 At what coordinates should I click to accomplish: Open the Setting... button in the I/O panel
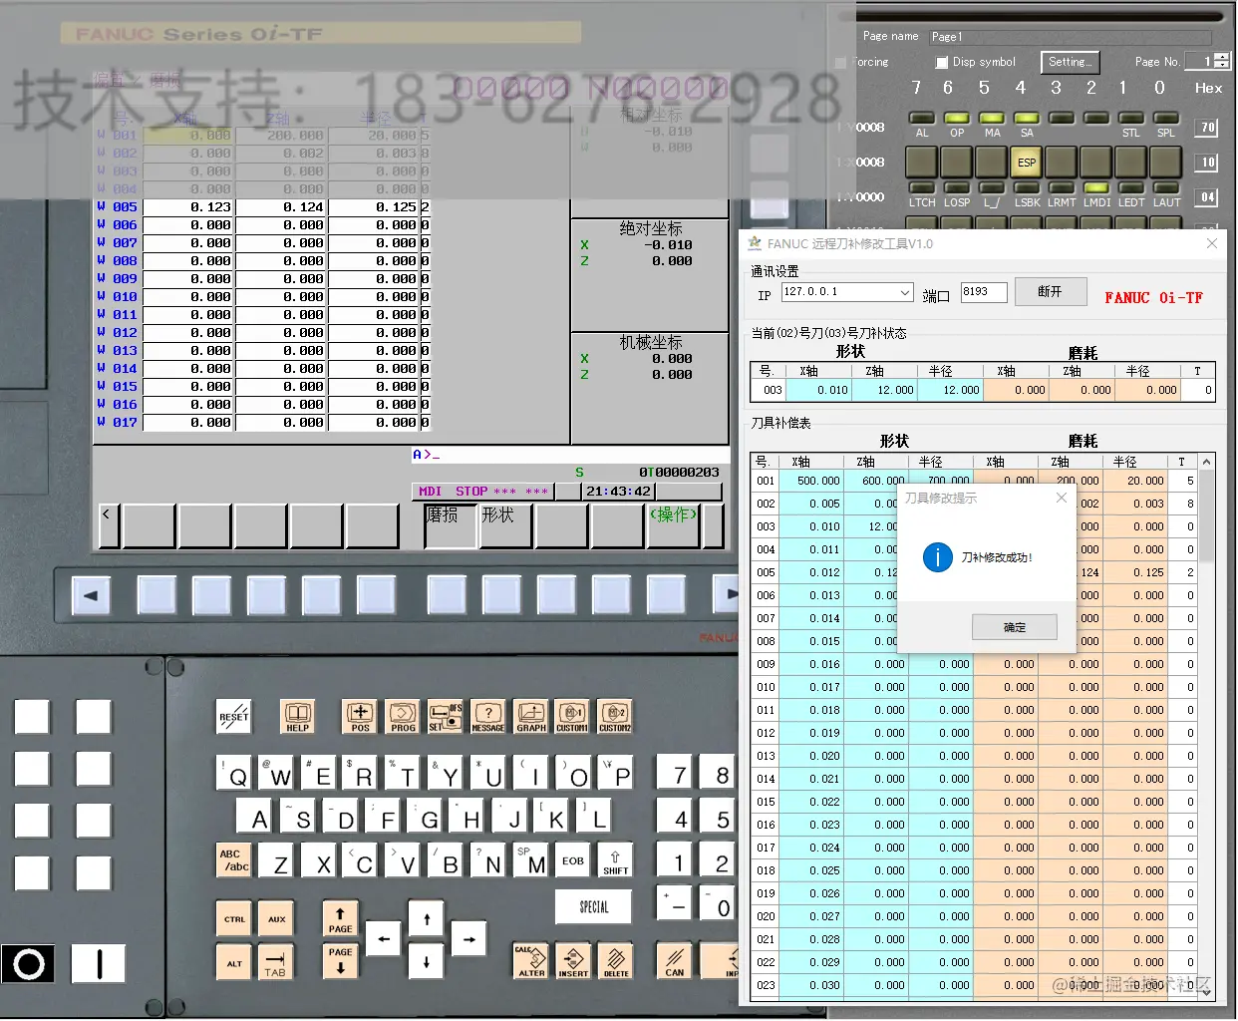click(1070, 62)
